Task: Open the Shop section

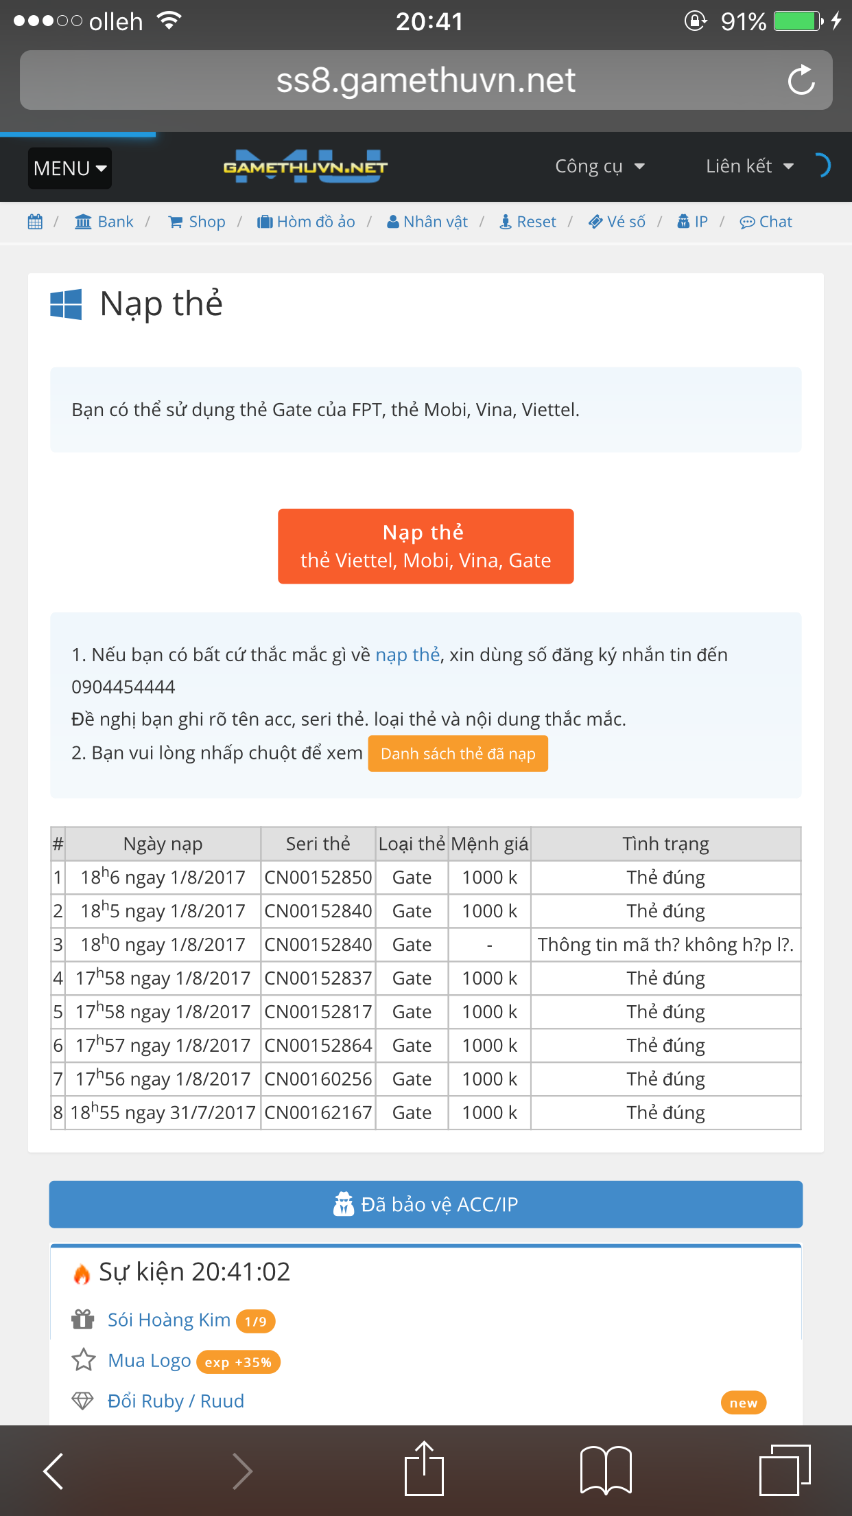Action: [197, 222]
